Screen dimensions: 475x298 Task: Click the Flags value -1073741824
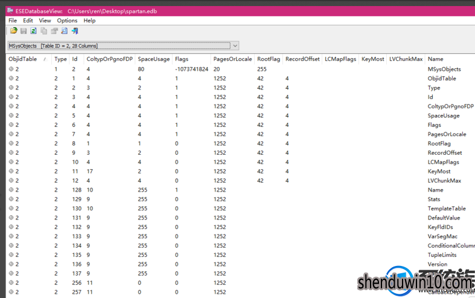coord(192,69)
